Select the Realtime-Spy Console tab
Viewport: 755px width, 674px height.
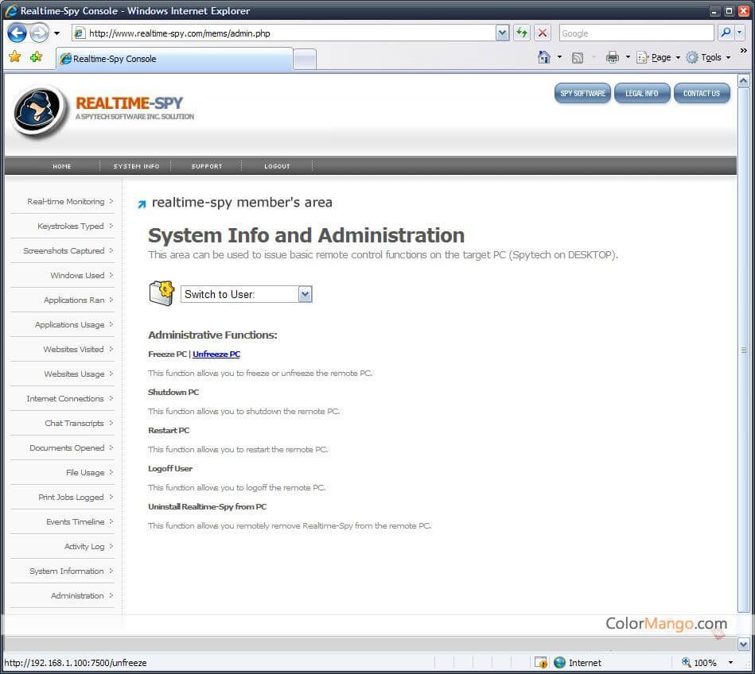coord(174,59)
